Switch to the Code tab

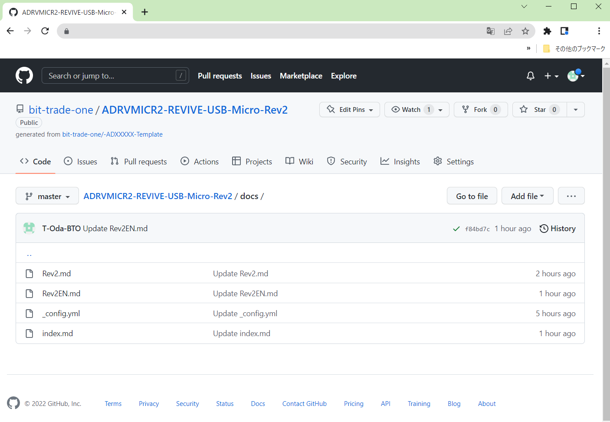click(x=36, y=161)
